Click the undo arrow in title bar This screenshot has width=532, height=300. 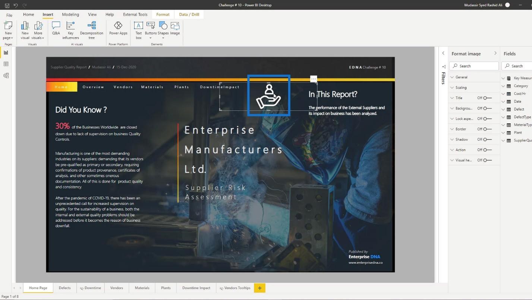pyautogui.click(x=16, y=5)
